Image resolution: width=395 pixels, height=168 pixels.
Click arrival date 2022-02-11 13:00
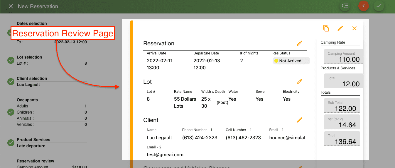(160, 64)
